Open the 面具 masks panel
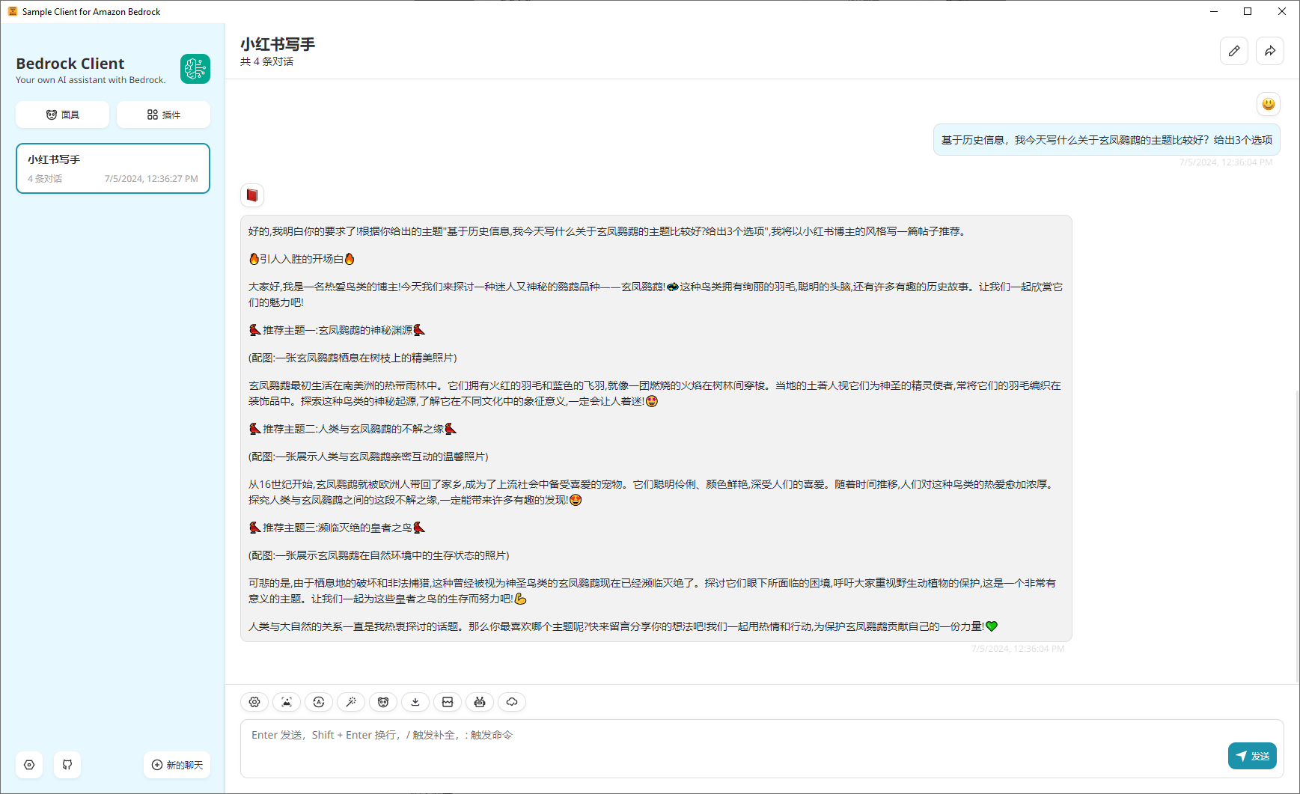This screenshot has height=794, width=1300. [x=62, y=114]
